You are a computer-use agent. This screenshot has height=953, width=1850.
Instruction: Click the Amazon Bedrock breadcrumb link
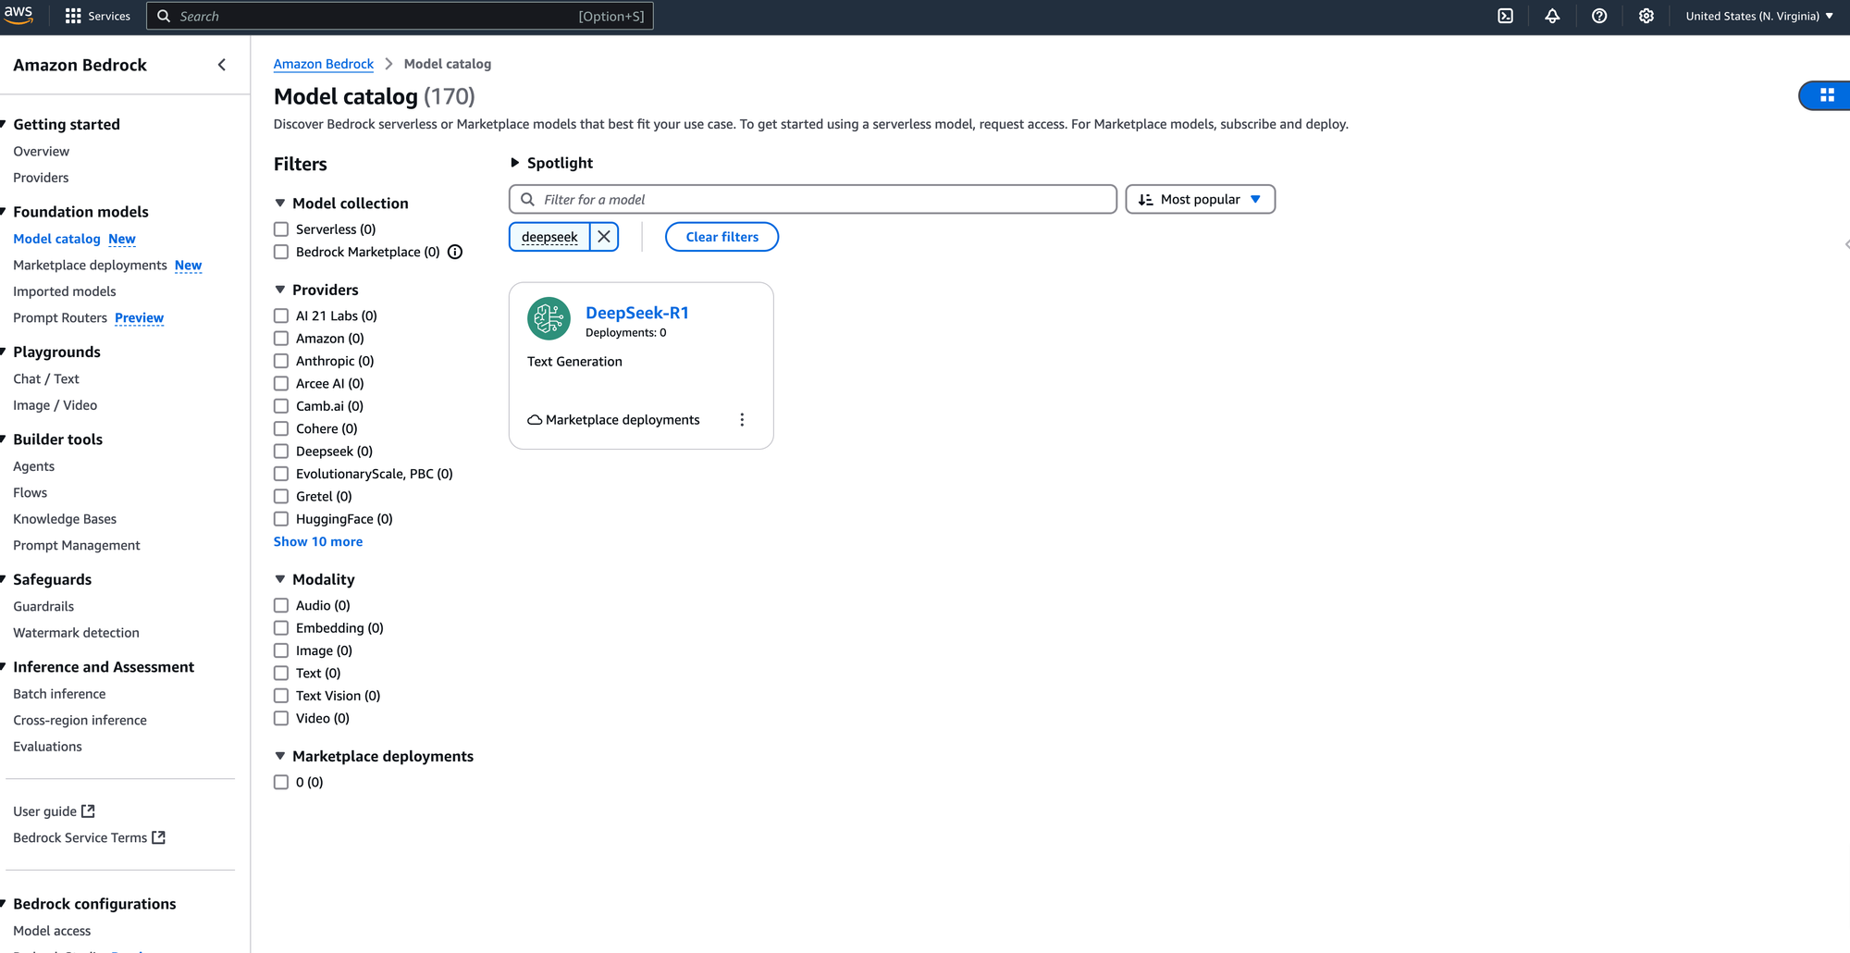(324, 64)
